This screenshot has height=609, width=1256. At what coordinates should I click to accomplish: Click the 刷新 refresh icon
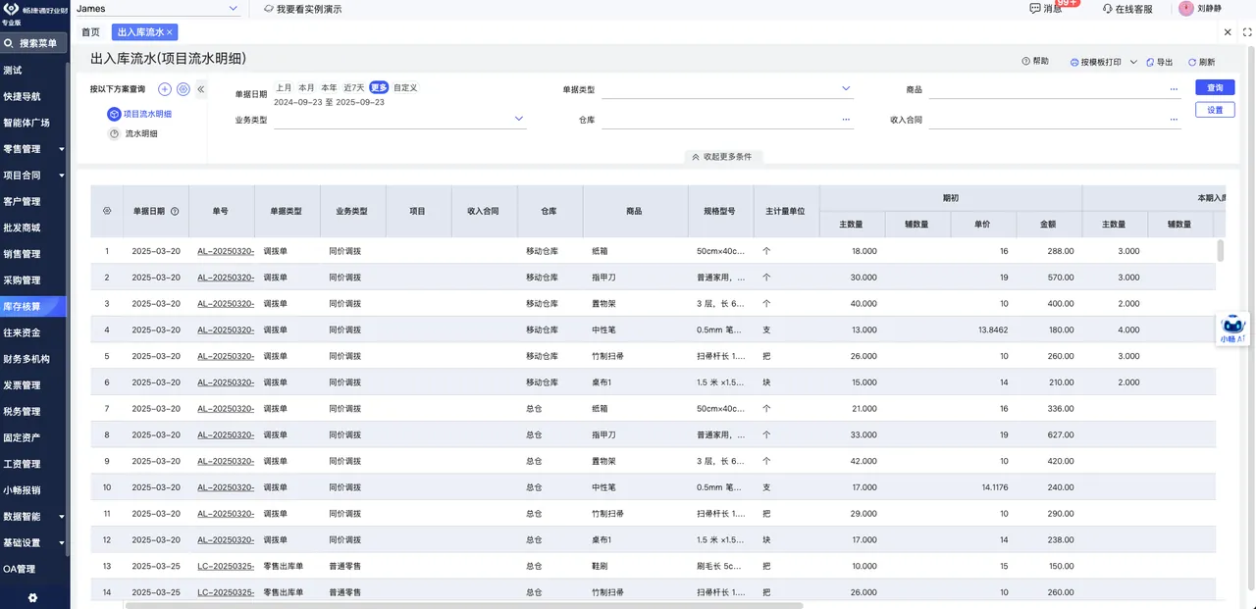click(1192, 62)
